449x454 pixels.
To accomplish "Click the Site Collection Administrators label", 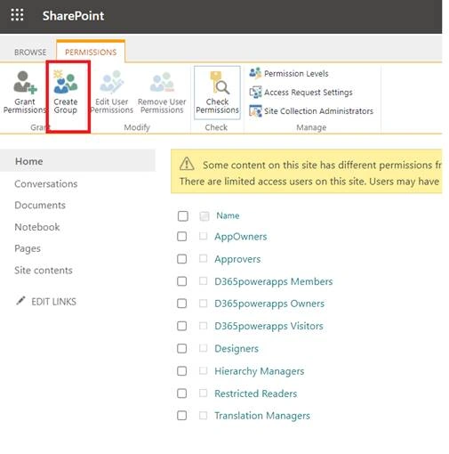I will [318, 111].
